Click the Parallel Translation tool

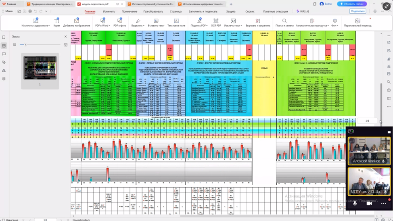(x=357, y=22)
